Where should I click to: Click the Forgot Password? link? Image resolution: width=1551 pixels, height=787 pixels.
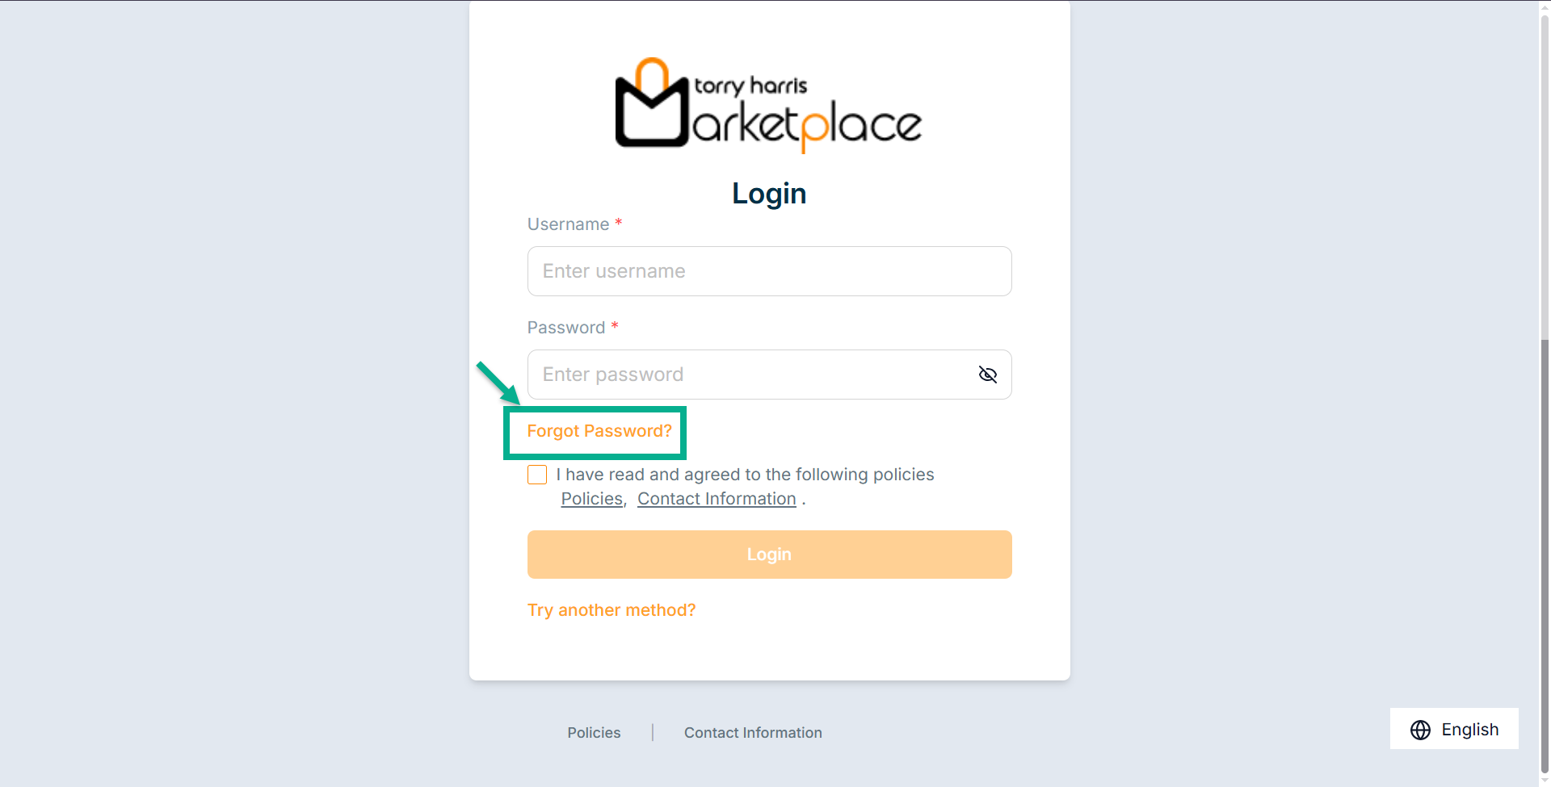(x=599, y=431)
